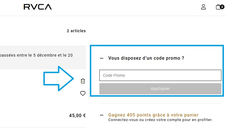Apply the promo code with Appliquer

click(160, 89)
